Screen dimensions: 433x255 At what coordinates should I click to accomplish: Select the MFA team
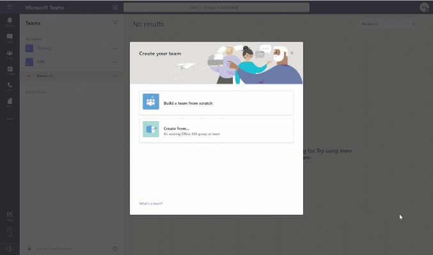click(72, 62)
